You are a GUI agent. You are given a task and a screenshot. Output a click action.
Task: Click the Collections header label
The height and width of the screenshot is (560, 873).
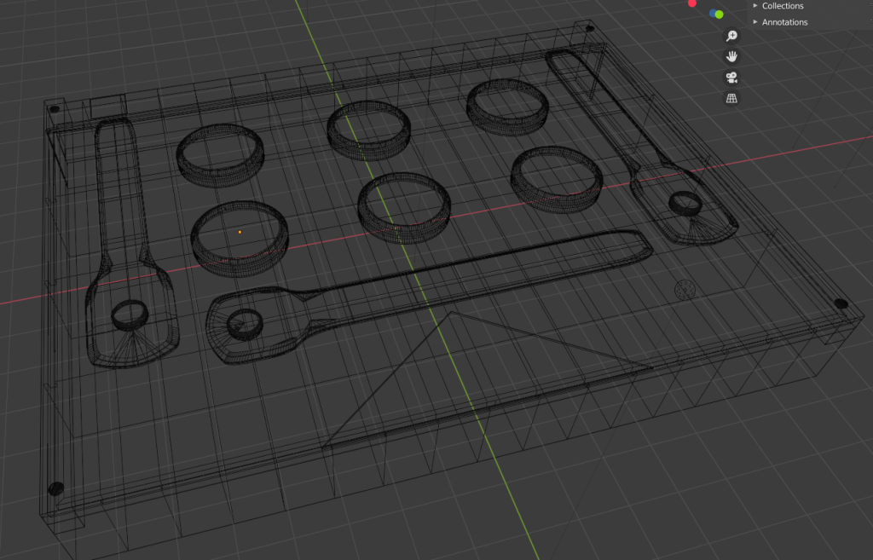point(783,5)
